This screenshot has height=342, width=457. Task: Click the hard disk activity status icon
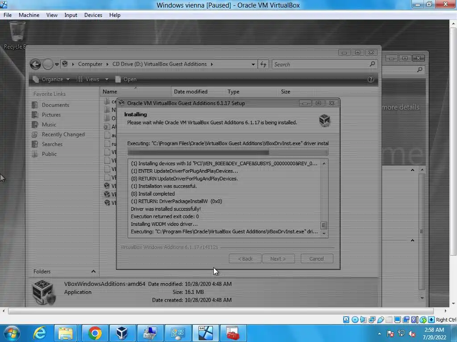[346, 320]
